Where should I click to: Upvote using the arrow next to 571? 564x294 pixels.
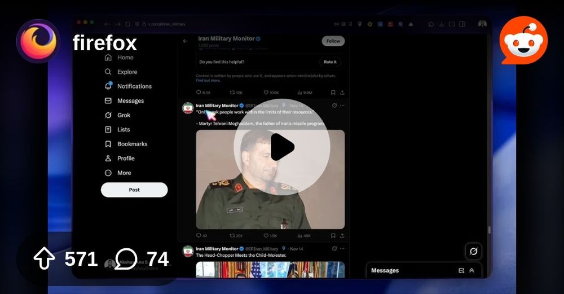(x=44, y=258)
